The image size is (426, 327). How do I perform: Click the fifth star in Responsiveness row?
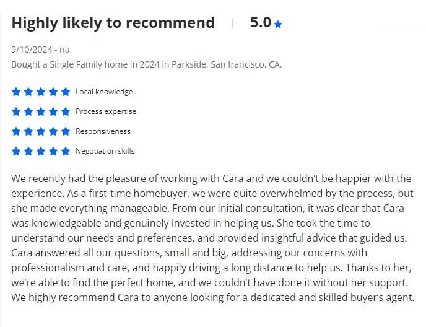66,131
